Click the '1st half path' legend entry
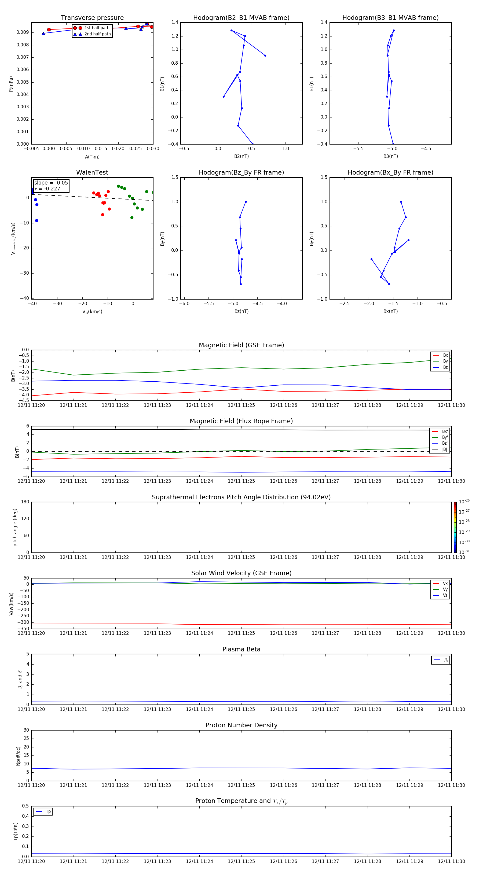This screenshot has height=885, width=483. coord(92,28)
